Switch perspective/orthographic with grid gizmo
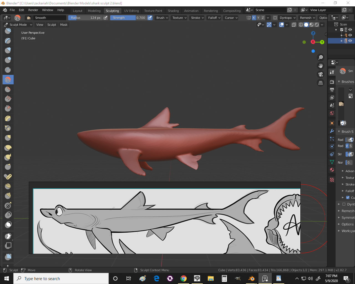The height and width of the screenshot is (284, 355). 321,83
